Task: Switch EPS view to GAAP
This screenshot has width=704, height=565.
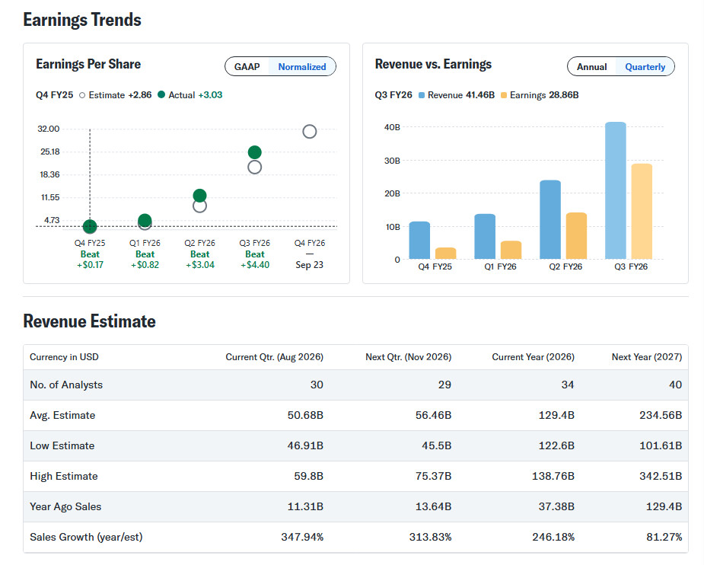Action: tap(247, 66)
